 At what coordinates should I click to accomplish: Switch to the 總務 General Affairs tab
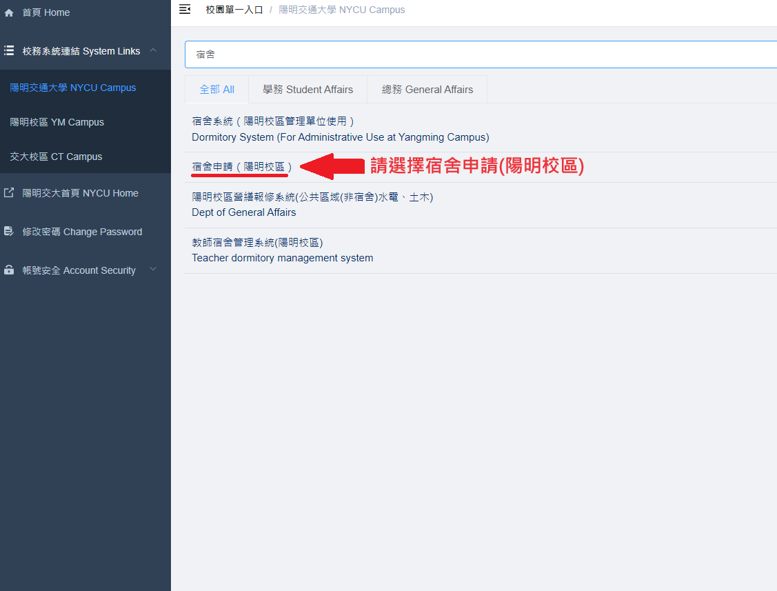click(x=427, y=90)
